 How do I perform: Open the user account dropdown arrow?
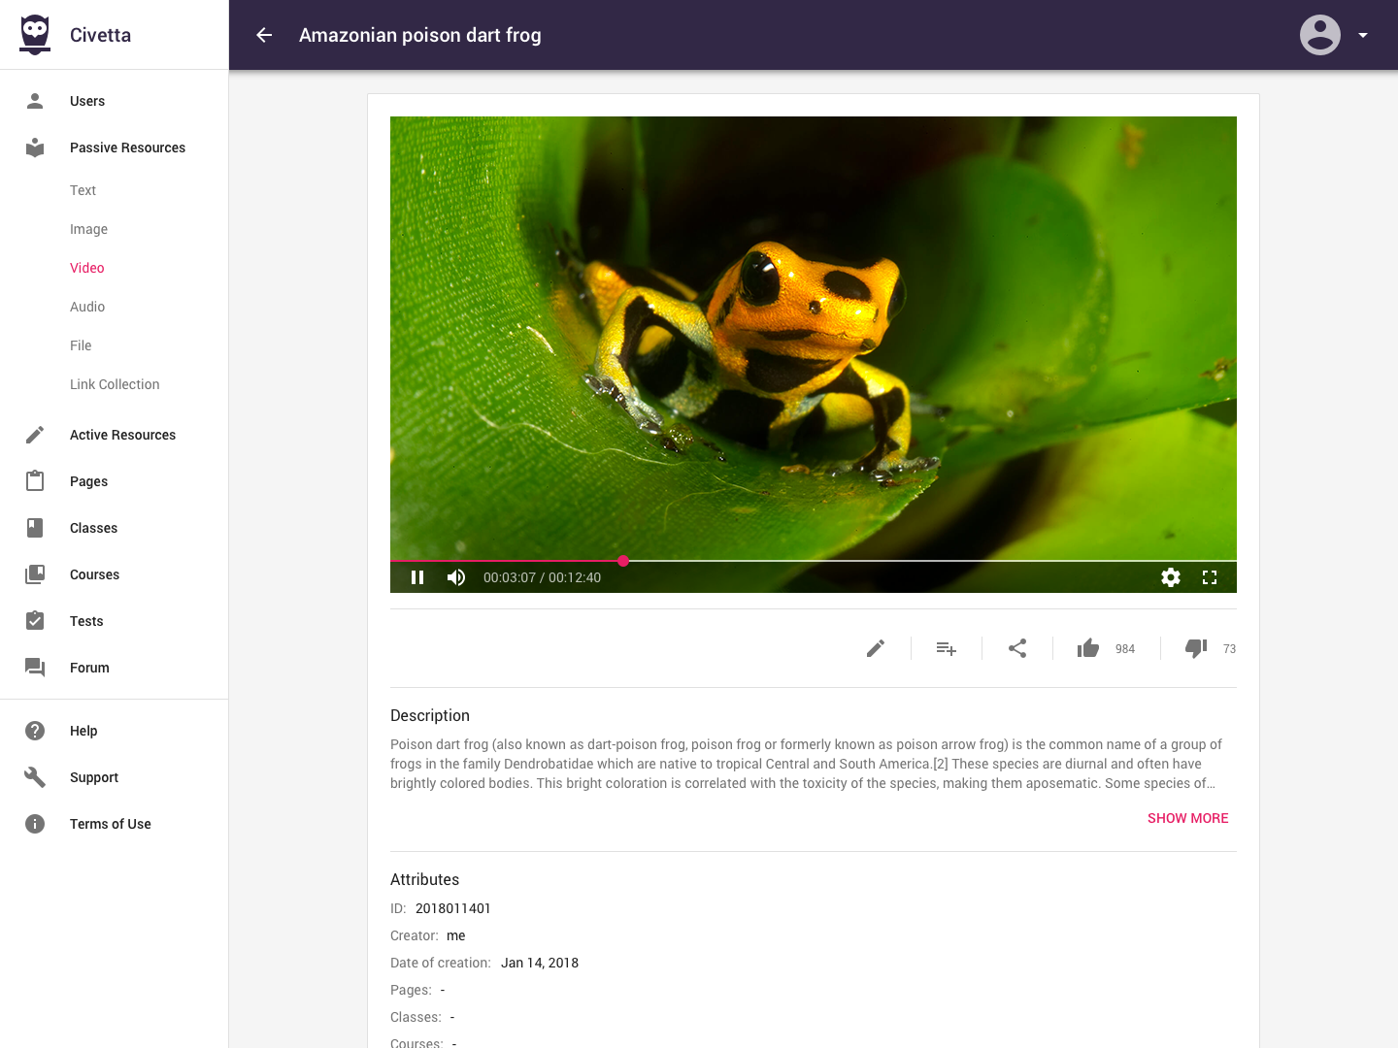click(1363, 35)
